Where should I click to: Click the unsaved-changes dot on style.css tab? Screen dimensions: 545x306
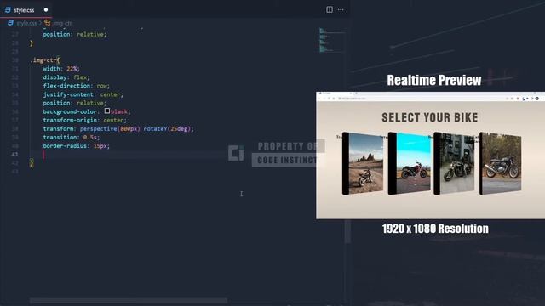[x=46, y=9]
